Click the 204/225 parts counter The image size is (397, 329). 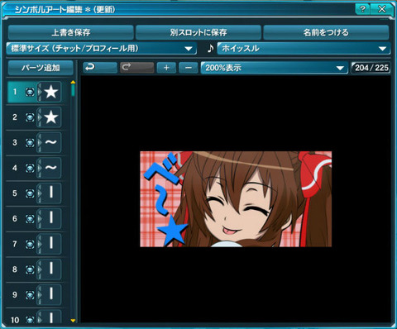(x=371, y=68)
